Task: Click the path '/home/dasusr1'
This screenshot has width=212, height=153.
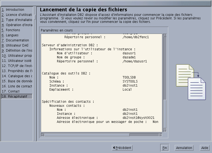Action: (x=135, y=61)
